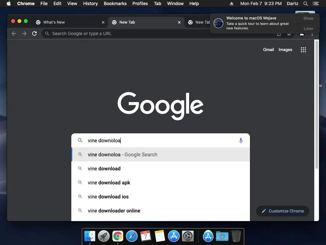The image size is (326, 245).
Task: Click the Google logo
Action: [x=160, y=106]
